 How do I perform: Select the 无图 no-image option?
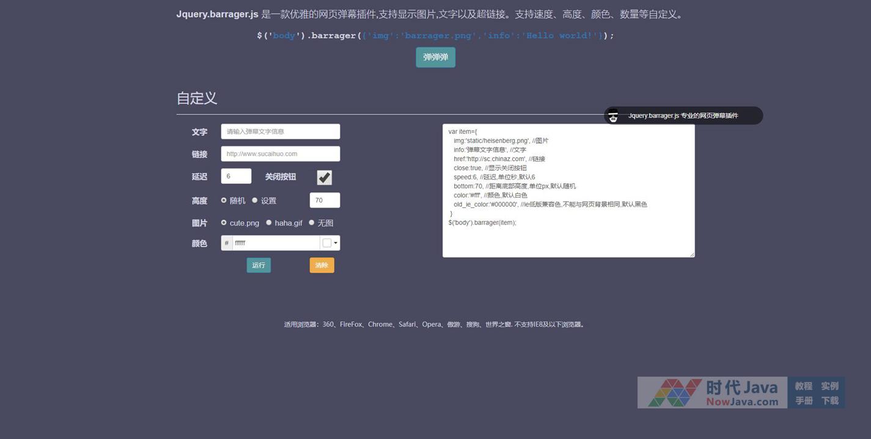coord(312,223)
